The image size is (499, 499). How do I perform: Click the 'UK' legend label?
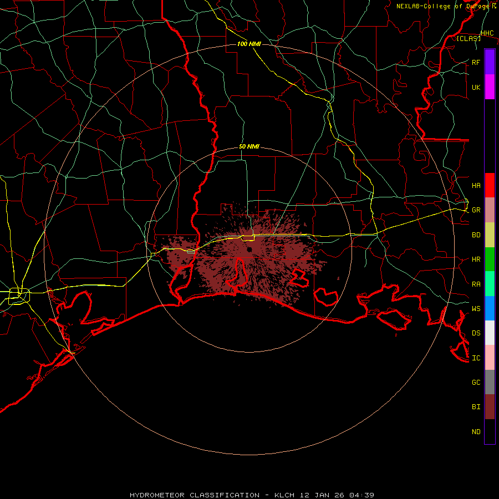476,87
